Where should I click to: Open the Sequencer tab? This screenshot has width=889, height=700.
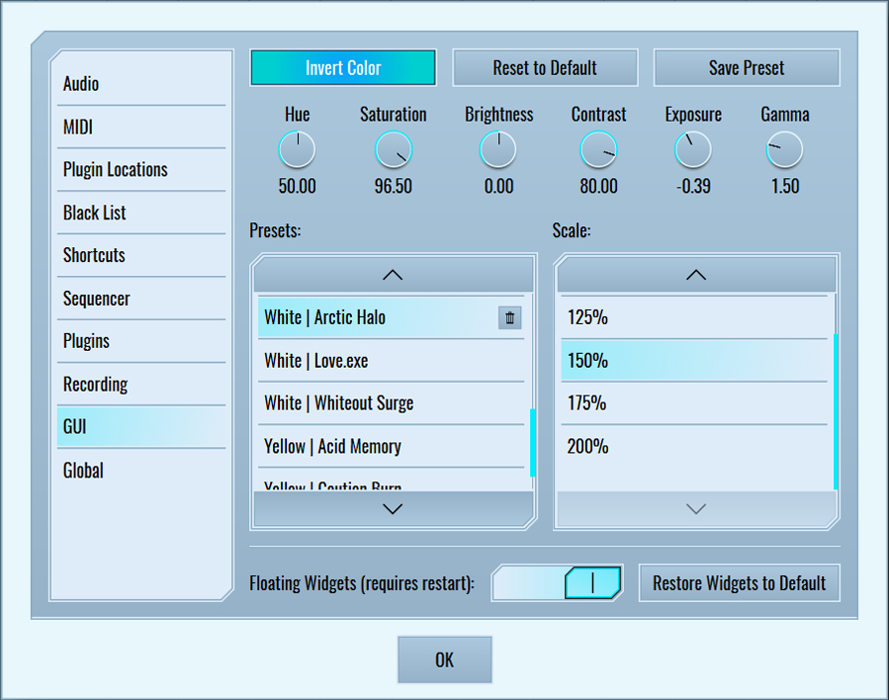pyautogui.click(x=141, y=299)
